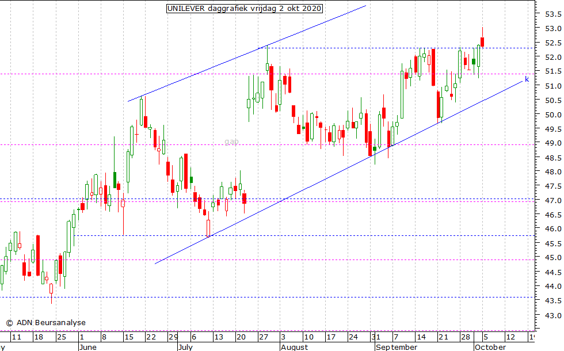
Task: Click the 51.0 price axis label
Action: point(553,86)
